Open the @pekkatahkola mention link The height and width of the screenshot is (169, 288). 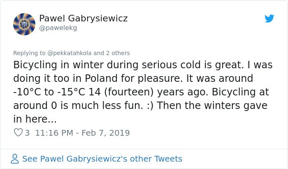point(69,53)
